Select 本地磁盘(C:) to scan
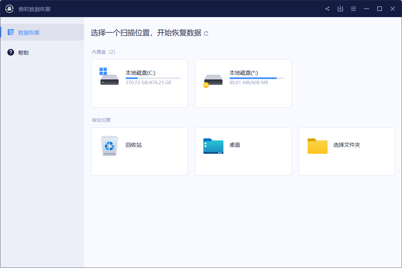The width and height of the screenshot is (402, 268). [139, 83]
